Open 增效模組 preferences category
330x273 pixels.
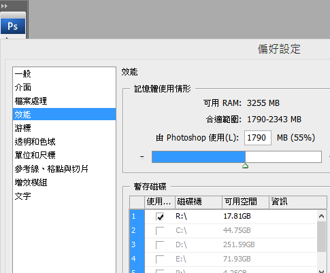[x=64, y=183]
